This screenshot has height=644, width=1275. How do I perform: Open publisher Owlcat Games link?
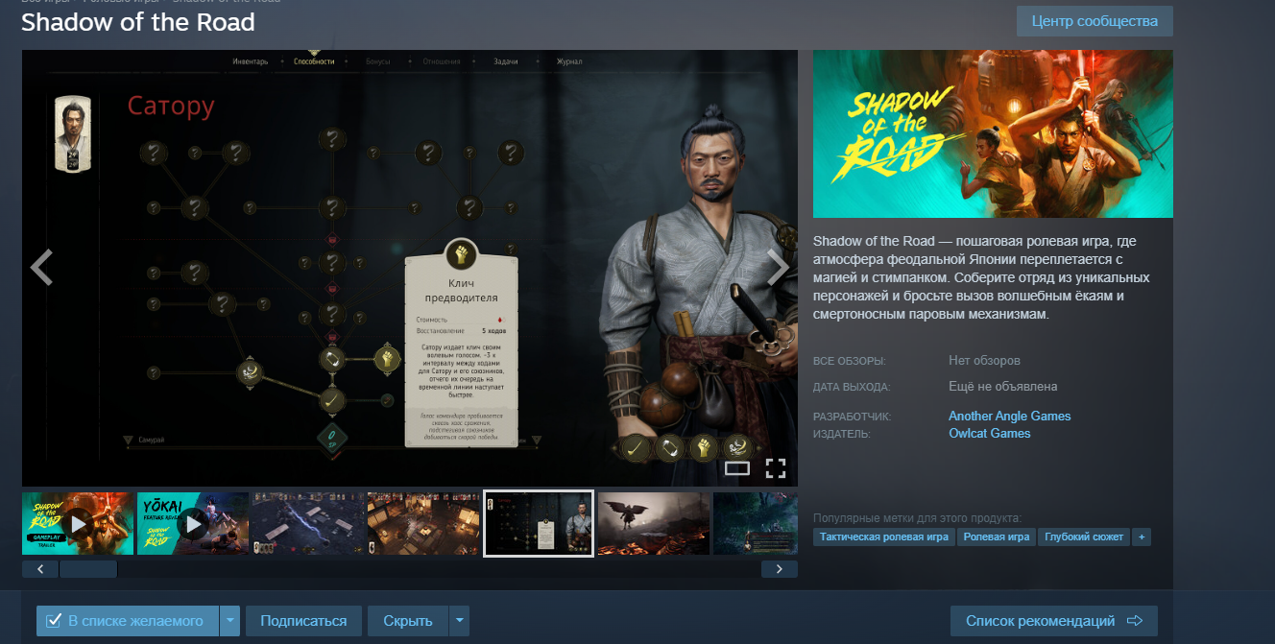coord(989,433)
